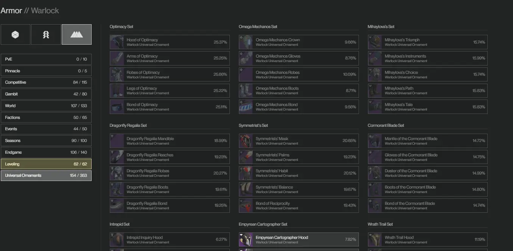Select the Hunter class icon
This screenshot has height=251, width=513.
46,34
